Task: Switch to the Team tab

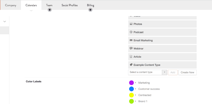Action: pyautogui.click(x=49, y=5)
